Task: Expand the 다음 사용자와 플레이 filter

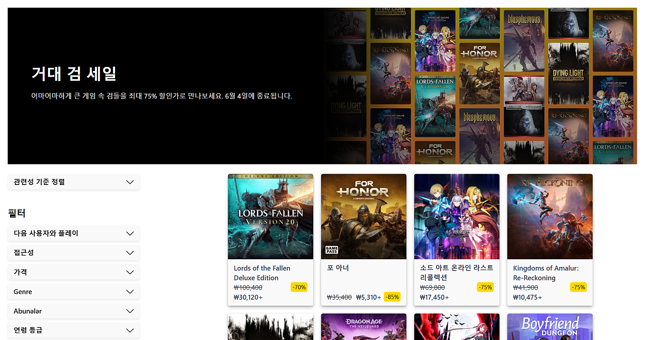Action: (x=74, y=233)
